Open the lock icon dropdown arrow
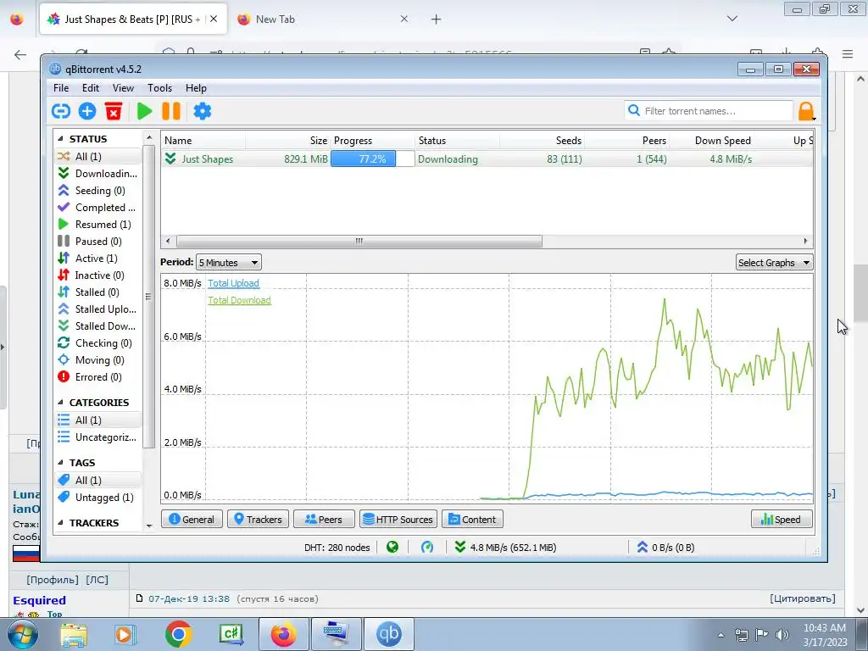 pyautogui.click(x=814, y=118)
